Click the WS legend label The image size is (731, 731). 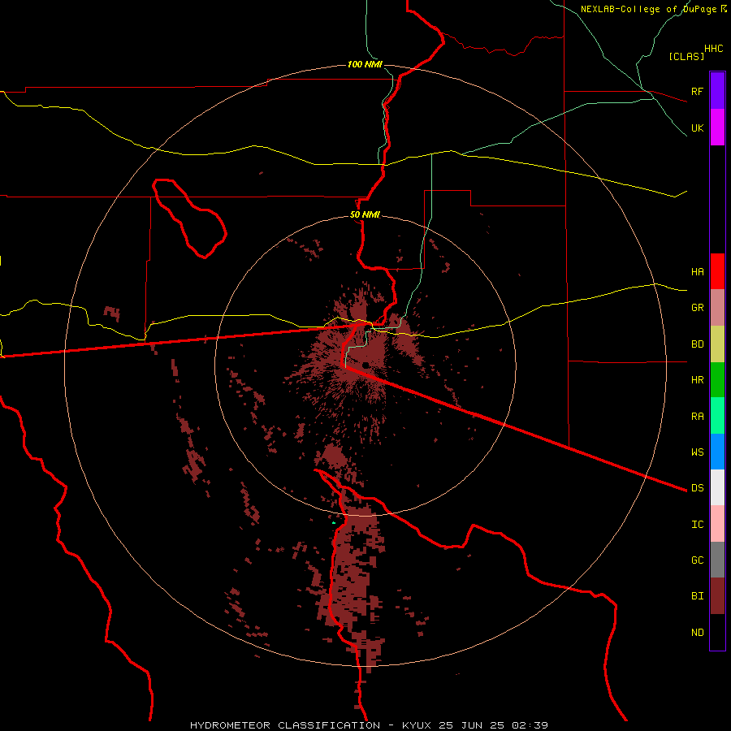pos(697,452)
